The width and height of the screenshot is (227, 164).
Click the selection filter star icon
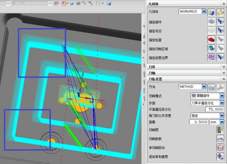(64, 3)
